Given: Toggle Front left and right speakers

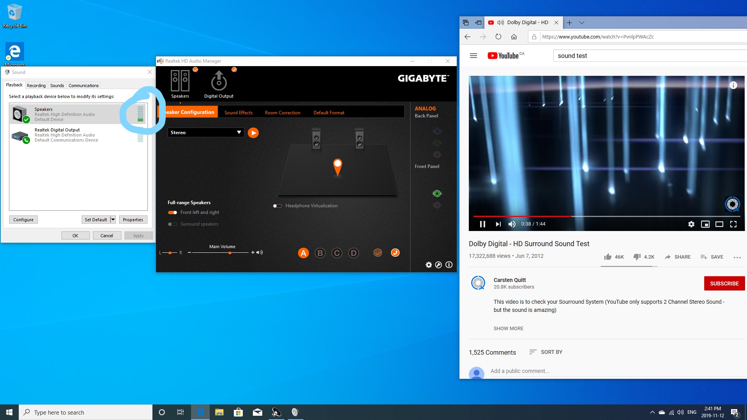Looking at the screenshot, I should [x=172, y=212].
